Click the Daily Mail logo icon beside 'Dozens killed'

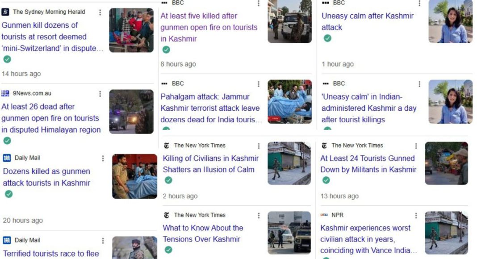[7, 158]
